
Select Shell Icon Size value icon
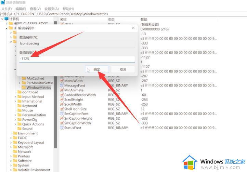[x=62, y=109]
